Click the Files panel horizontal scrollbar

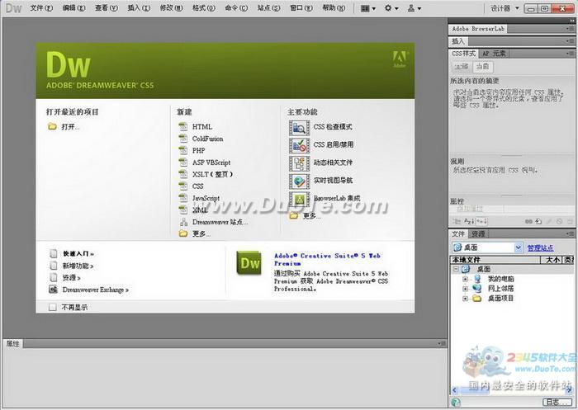(x=512, y=389)
